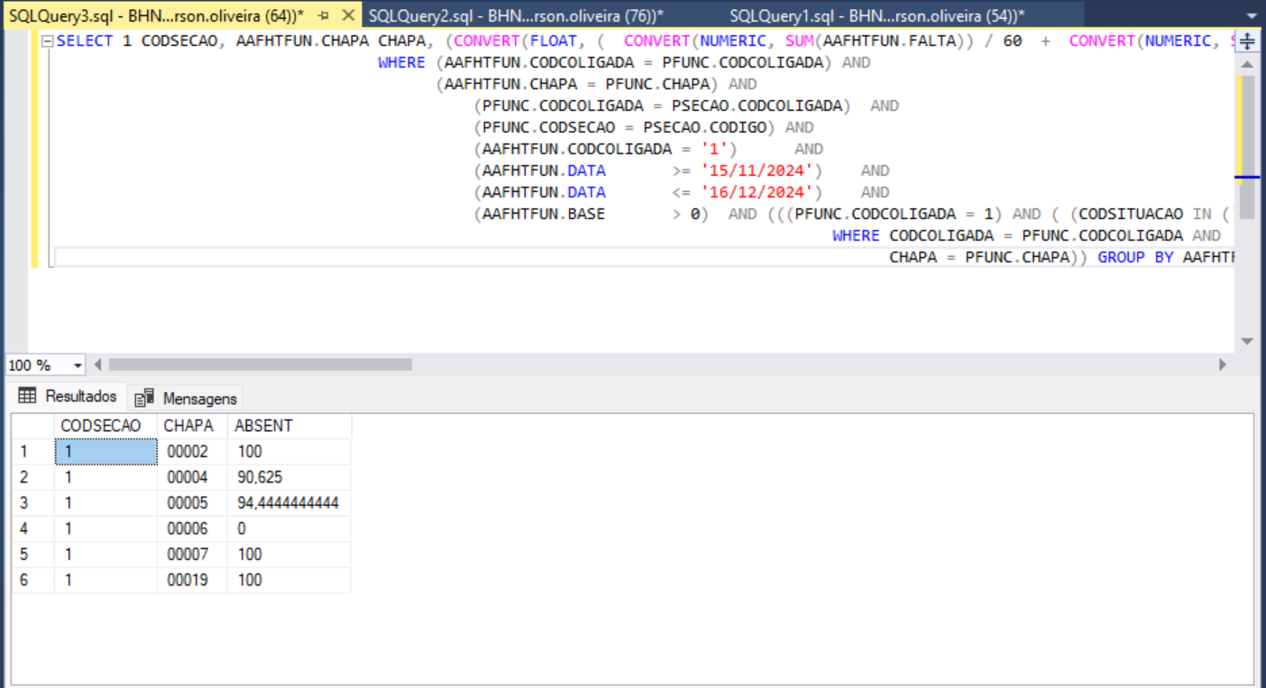Image resolution: width=1266 pixels, height=688 pixels.
Task: Click the ABSENT value 94,4444444444
Action: point(288,503)
